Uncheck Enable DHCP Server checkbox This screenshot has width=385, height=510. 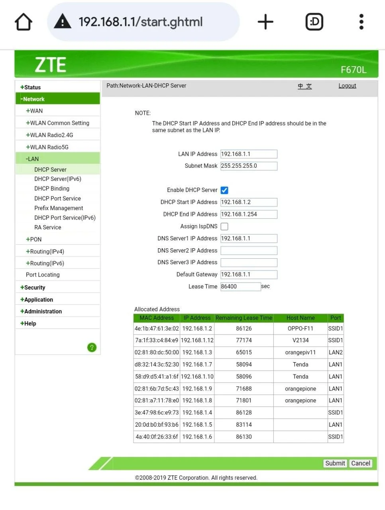click(x=224, y=190)
